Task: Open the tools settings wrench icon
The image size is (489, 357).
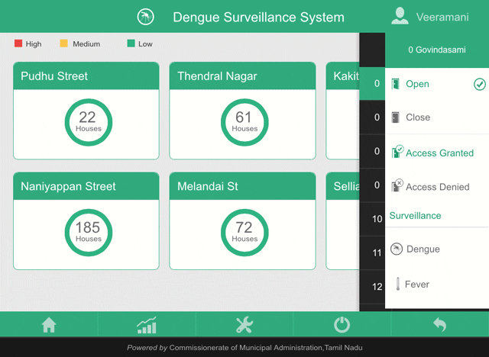Action: (244, 325)
